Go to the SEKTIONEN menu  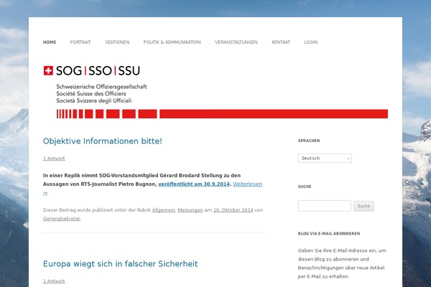117,42
